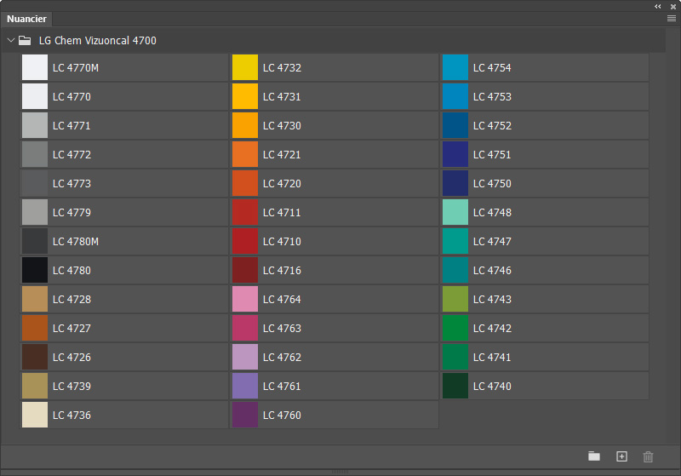The image size is (681, 476).
Task: Click the LG Chem Vizuoncal 4700 group title
Action: (97, 40)
